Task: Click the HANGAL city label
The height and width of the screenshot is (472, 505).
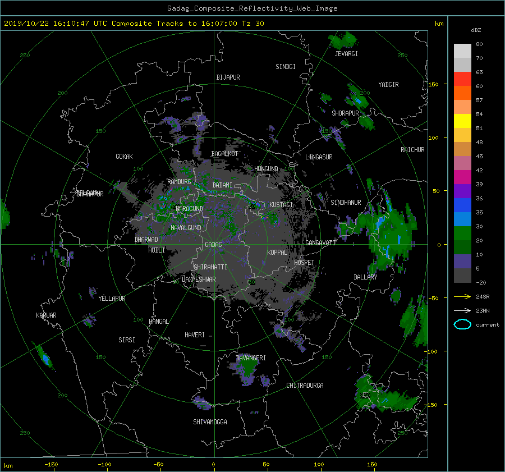Action: pos(159,322)
